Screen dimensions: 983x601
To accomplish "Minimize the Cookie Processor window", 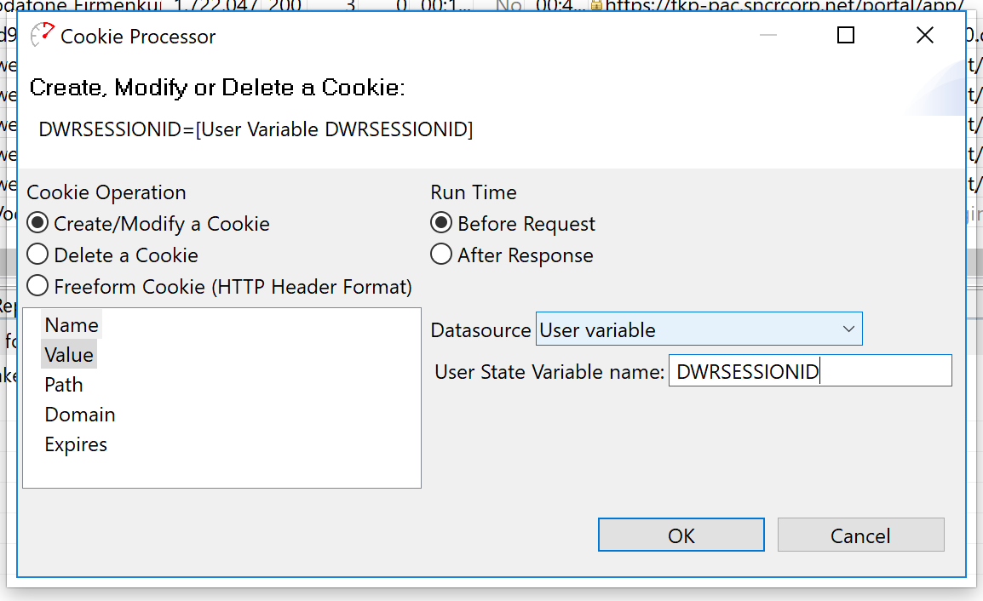I will click(768, 35).
